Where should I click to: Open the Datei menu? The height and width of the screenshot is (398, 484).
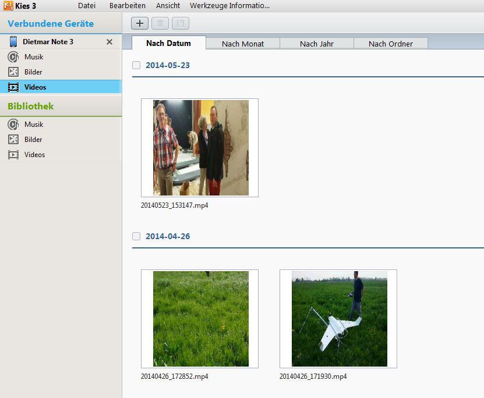87,6
